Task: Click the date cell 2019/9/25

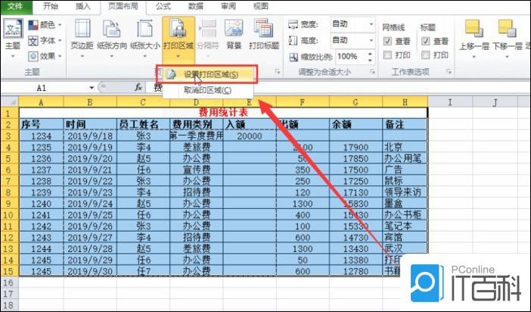Action: click(x=90, y=215)
